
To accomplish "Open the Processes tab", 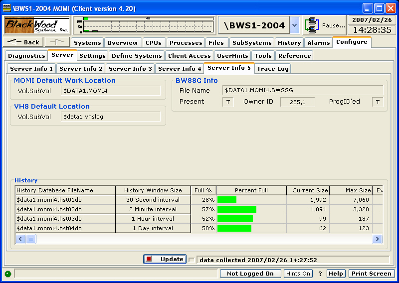I will [x=186, y=43].
